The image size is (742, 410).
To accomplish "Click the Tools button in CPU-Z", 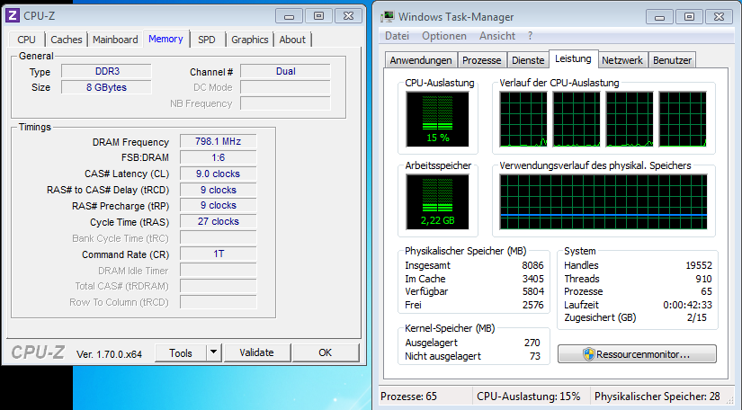I will [181, 352].
